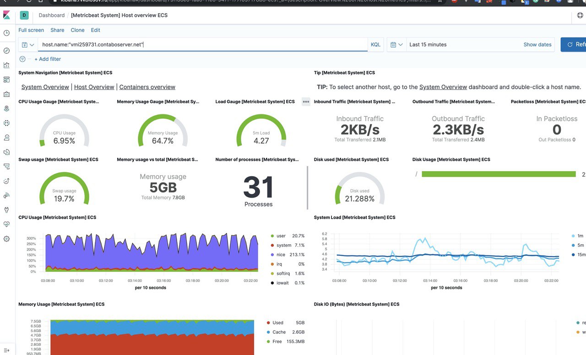Click Show dates in the time picker

pos(537,44)
